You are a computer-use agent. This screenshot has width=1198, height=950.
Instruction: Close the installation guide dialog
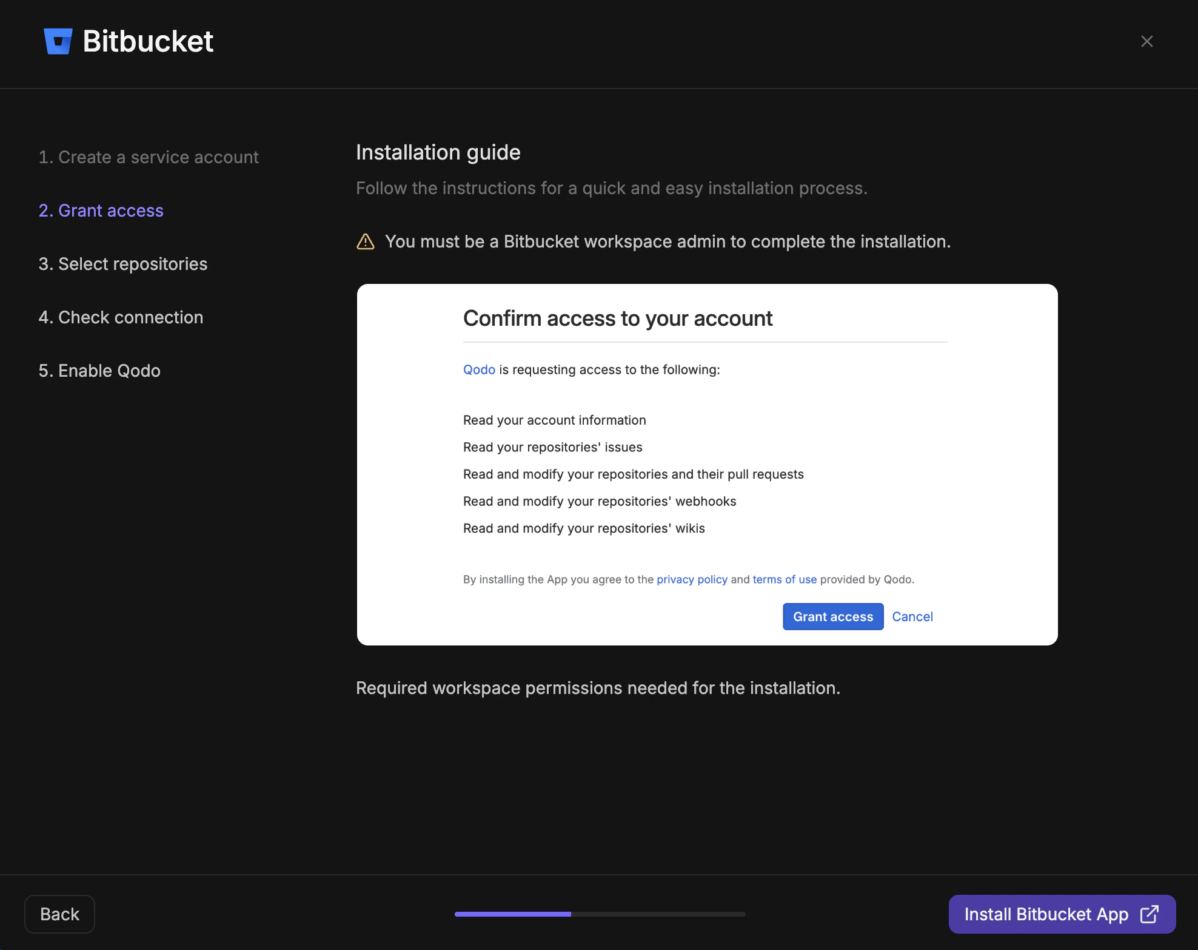tap(1146, 41)
